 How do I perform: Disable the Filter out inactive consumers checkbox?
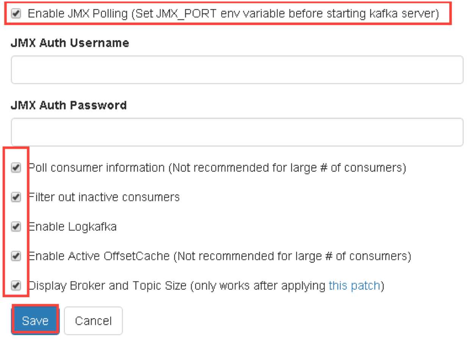point(16,197)
